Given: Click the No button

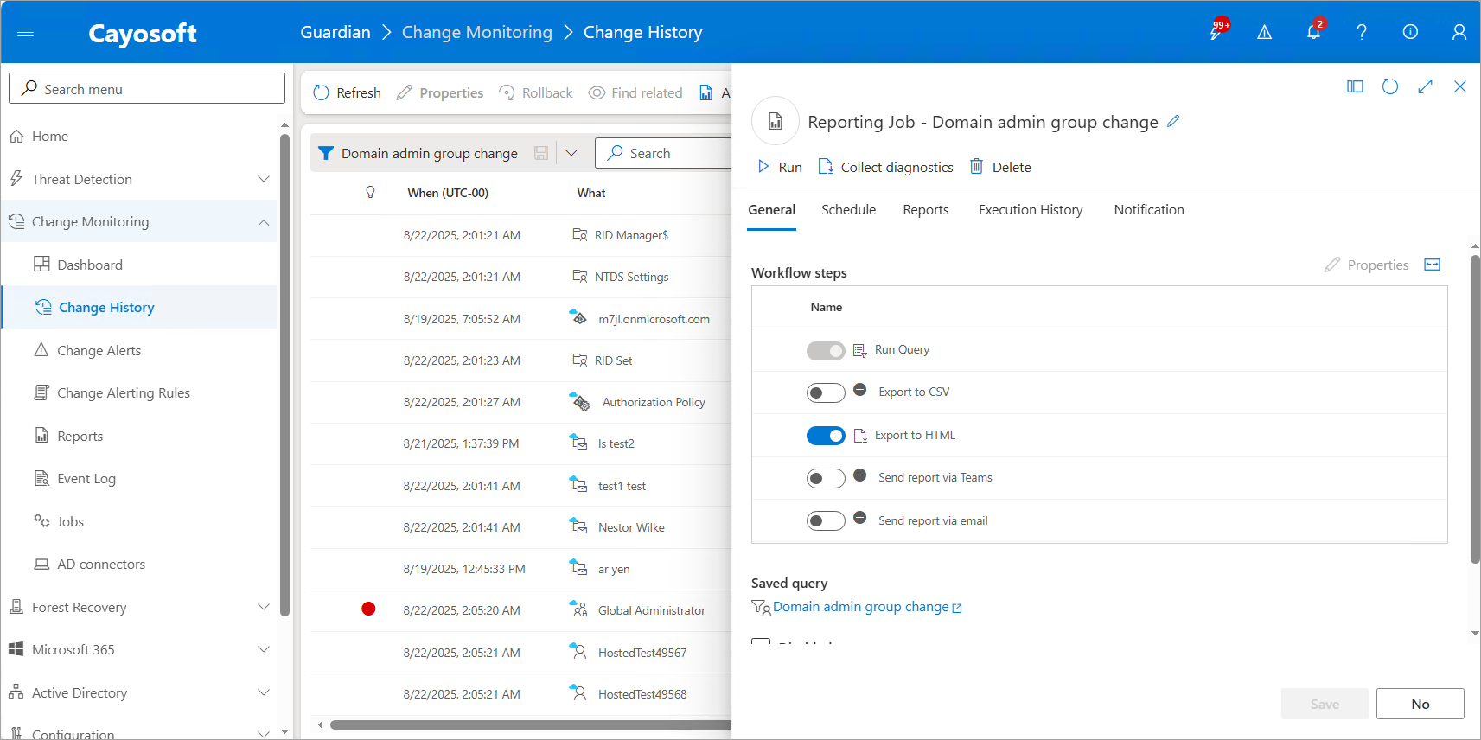Looking at the screenshot, I should (1420, 704).
